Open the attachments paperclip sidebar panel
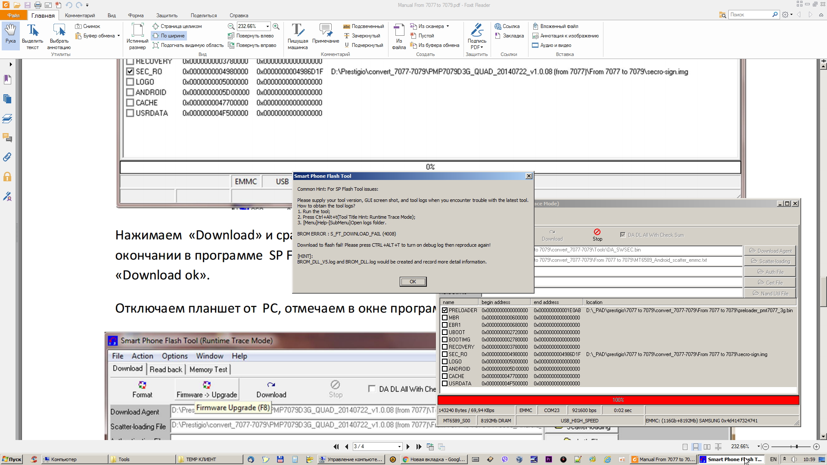The image size is (827, 465). tap(7, 157)
